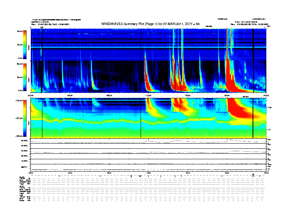This screenshot has height=222, width=287.
Task: Click 12:00 label on bottom time axis
Action: (x=149, y=173)
